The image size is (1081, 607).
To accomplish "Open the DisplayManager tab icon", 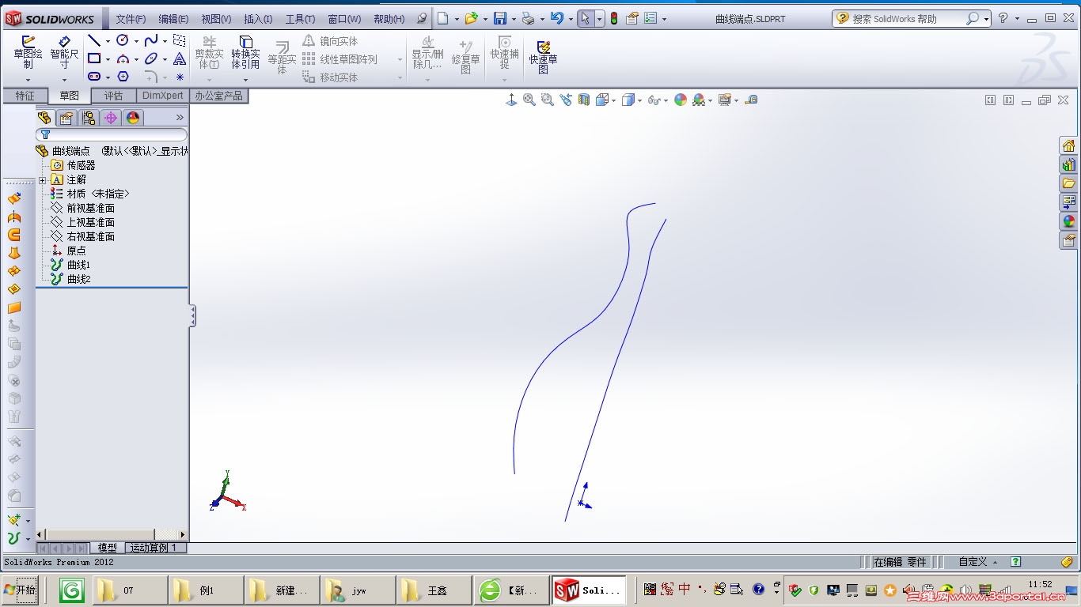I will pyautogui.click(x=133, y=118).
